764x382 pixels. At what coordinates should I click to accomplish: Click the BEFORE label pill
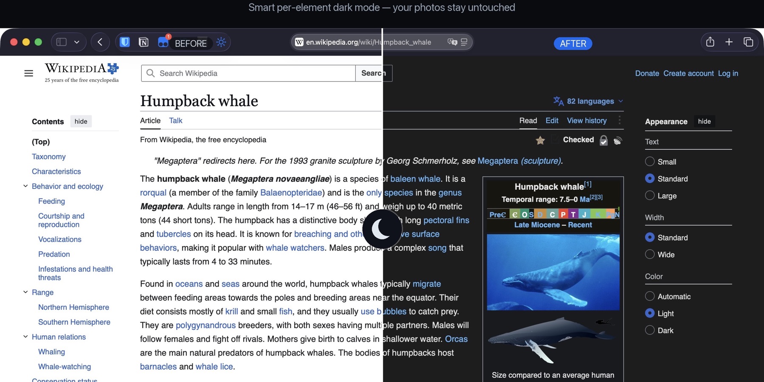coord(191,43)
